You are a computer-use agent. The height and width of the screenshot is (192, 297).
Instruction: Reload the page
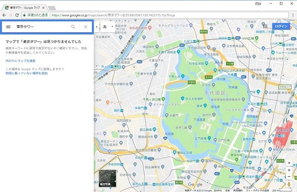[17, 15]
